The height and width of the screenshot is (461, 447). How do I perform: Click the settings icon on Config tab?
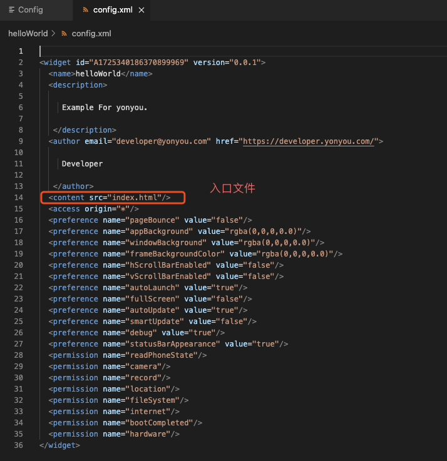pos(11,10)
